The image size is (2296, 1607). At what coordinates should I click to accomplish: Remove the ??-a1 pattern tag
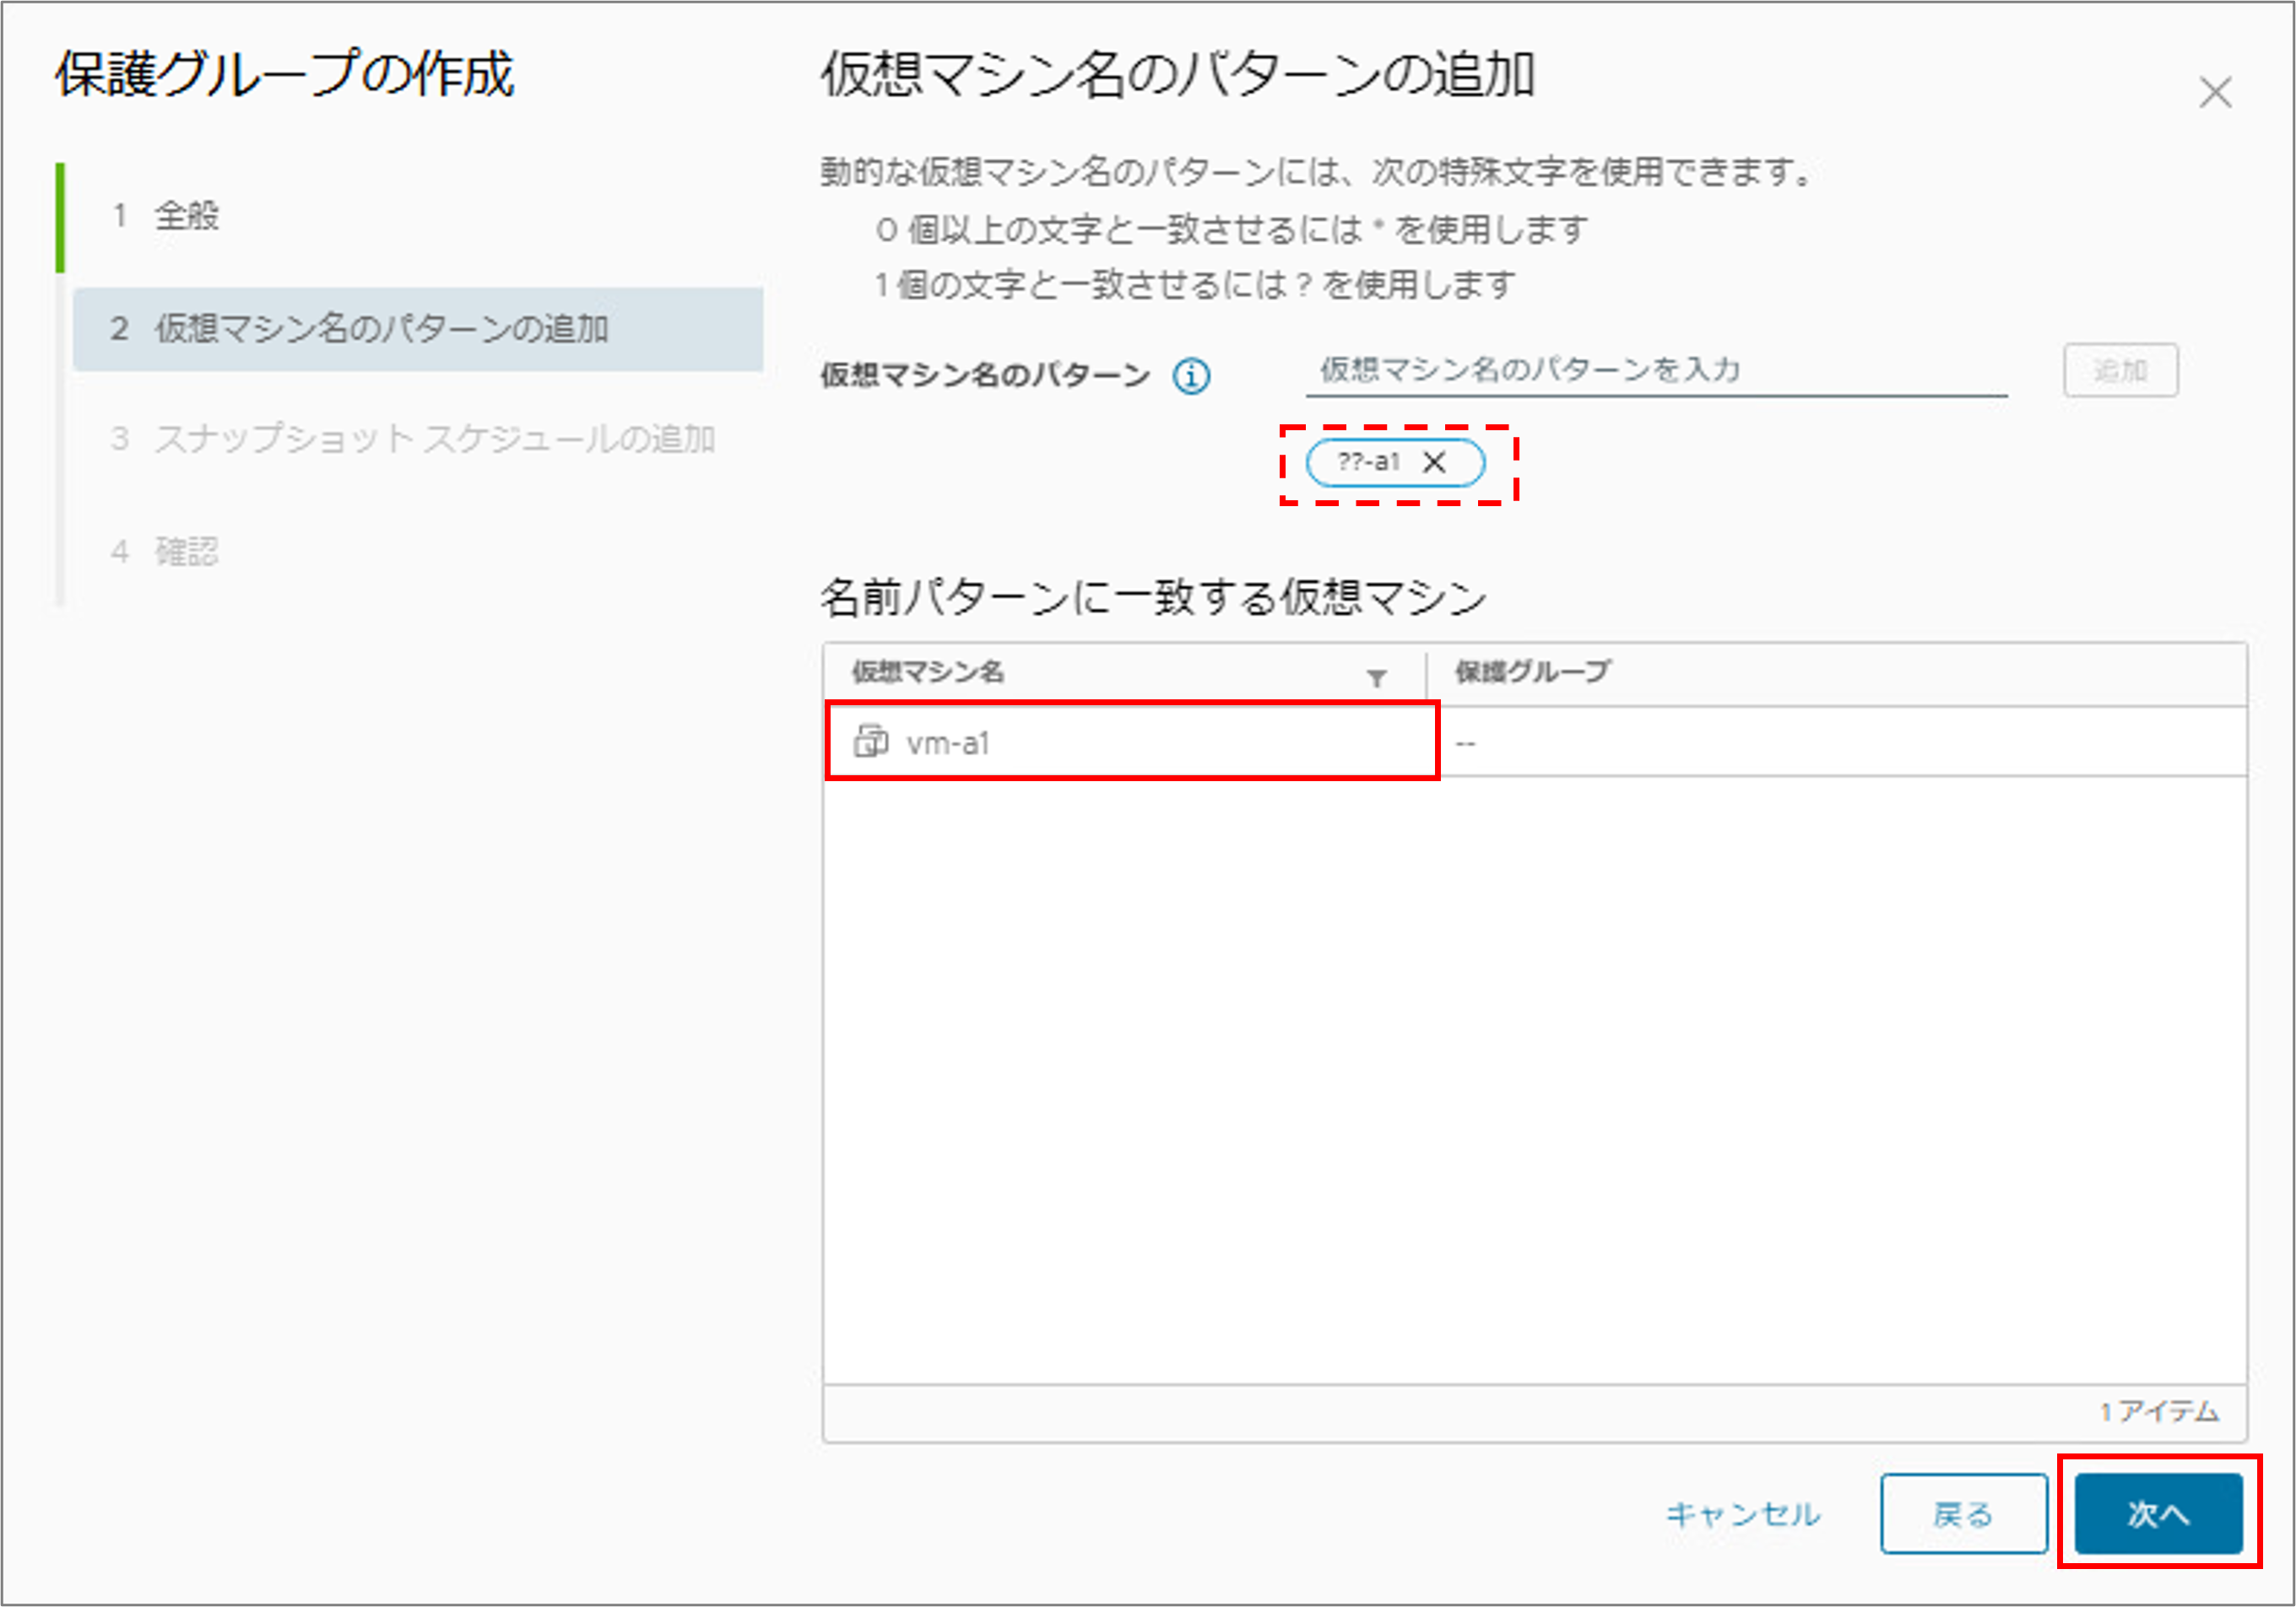click(x=1434, y=461)
